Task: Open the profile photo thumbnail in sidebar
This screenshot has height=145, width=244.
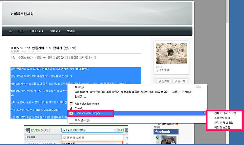Action: [x=171, y=53]
